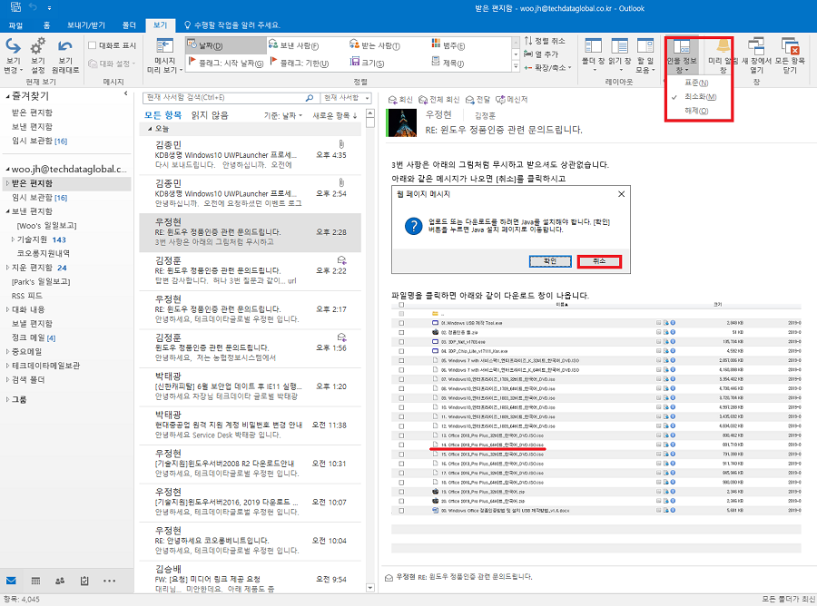
Task: Open the 홈 ribbon tab
Action: pyautogui.click(x=46, y=25)
